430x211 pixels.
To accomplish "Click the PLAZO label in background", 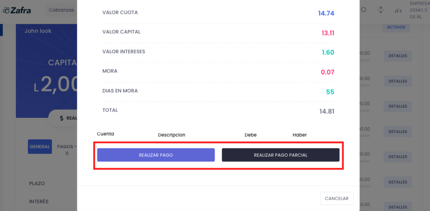I will point(37,183).
